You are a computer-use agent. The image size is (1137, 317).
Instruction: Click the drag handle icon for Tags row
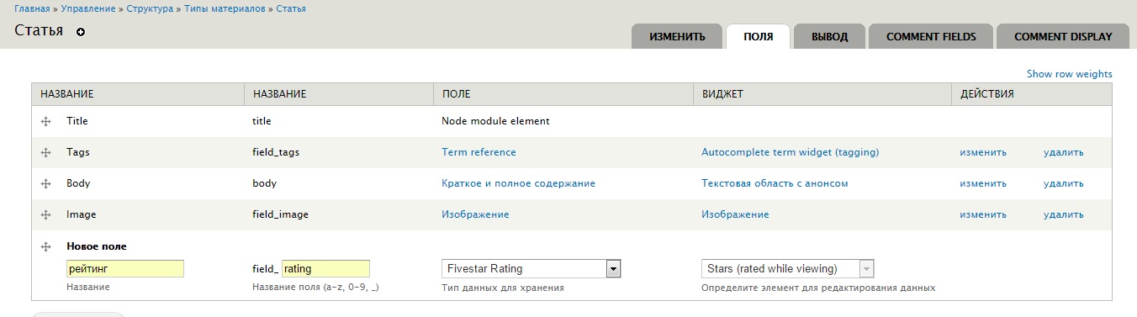coord(46,153)
